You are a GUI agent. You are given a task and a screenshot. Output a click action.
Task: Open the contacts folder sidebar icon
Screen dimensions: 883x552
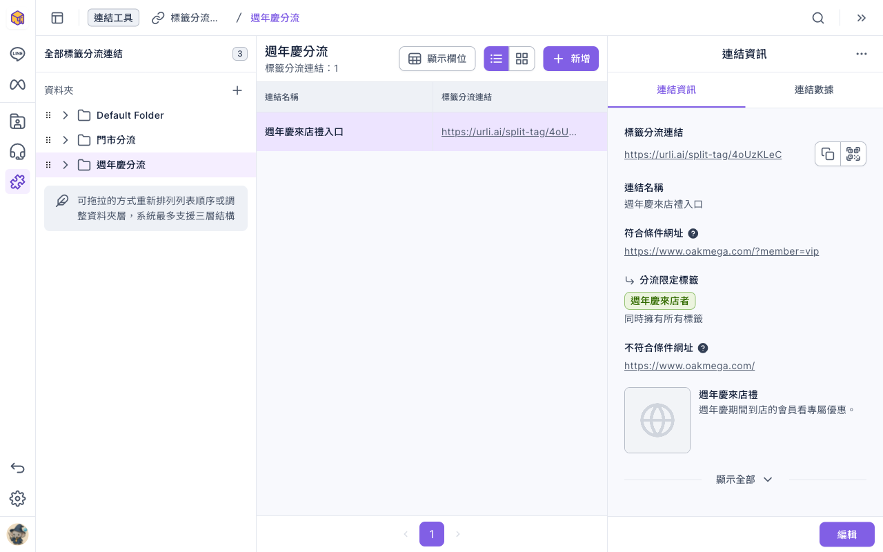[17, 121]
